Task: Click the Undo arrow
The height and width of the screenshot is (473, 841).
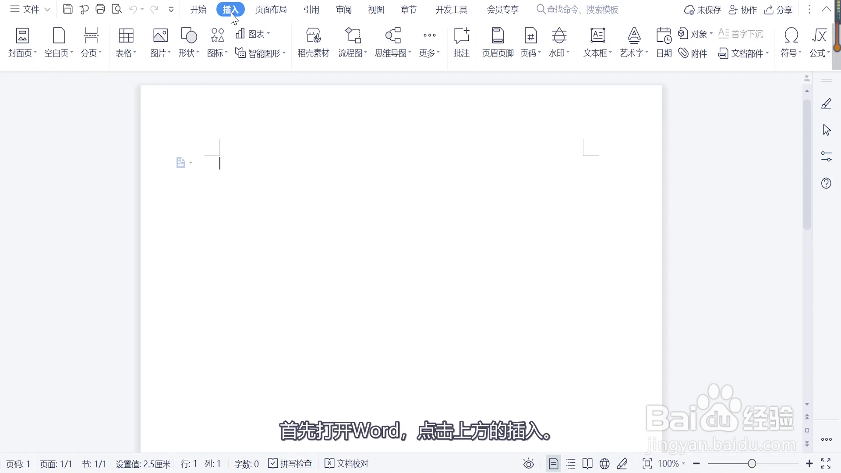Action: pos(133,9)
